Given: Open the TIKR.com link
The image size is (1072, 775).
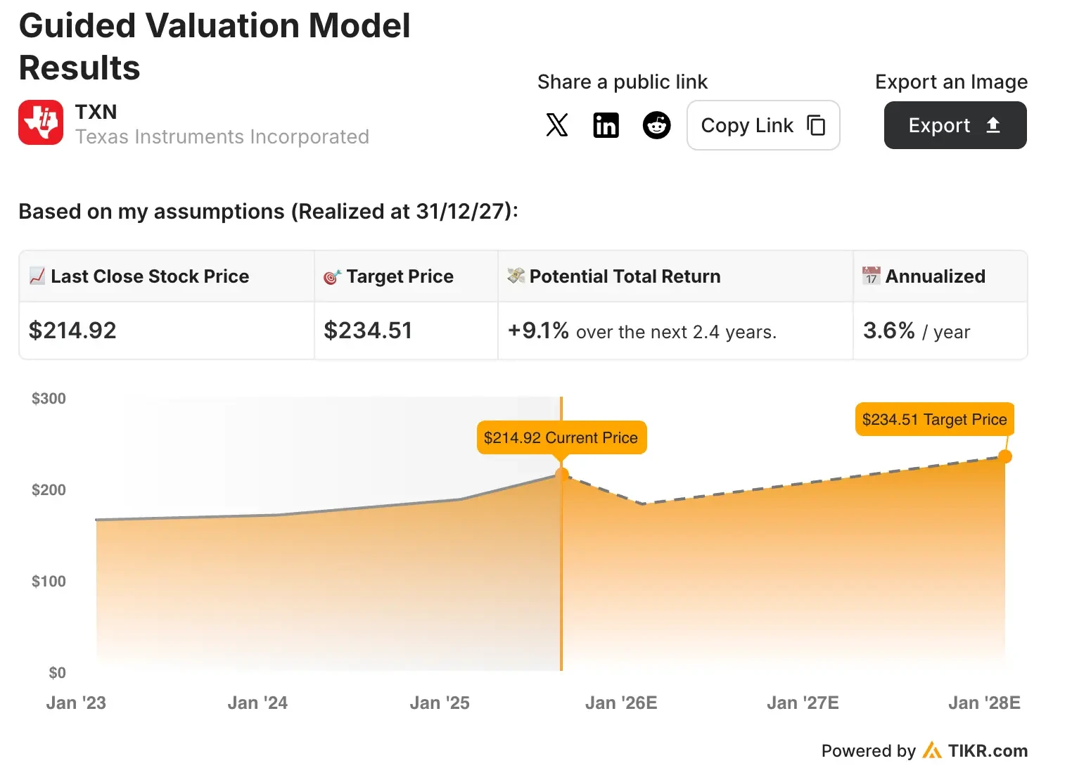Looking at the screenshot, I should [988, 750].
